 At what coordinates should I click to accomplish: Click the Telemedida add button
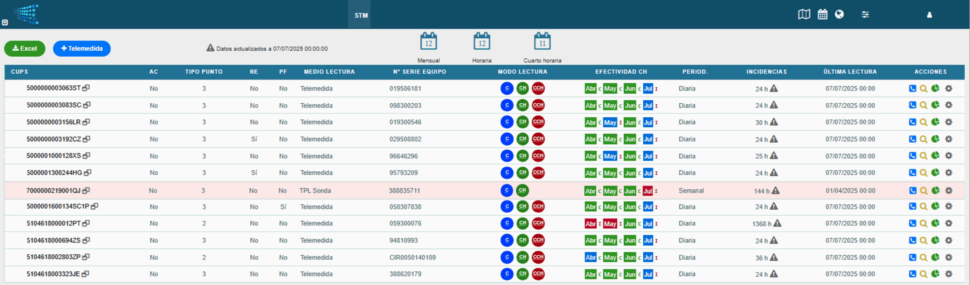pos(82,48)
